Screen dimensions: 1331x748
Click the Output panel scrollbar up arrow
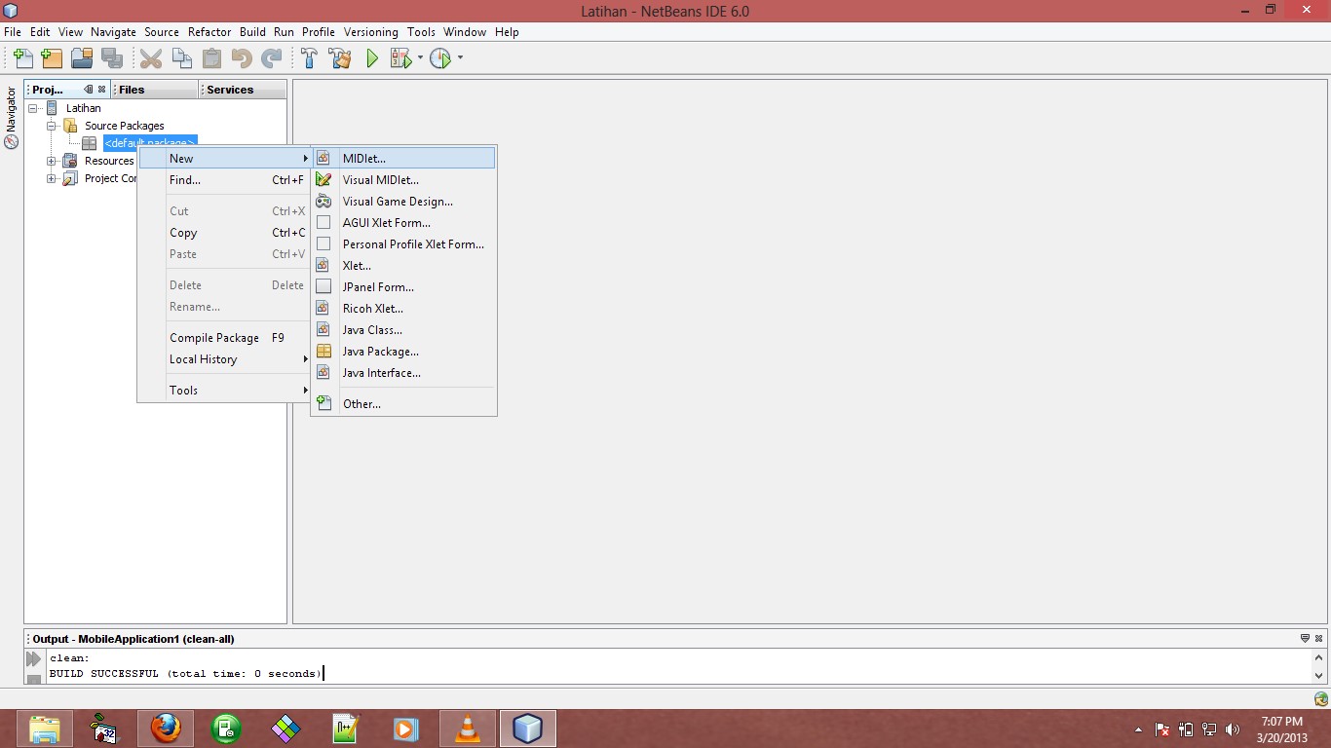pyautogui.click(x=1319, y=658)
